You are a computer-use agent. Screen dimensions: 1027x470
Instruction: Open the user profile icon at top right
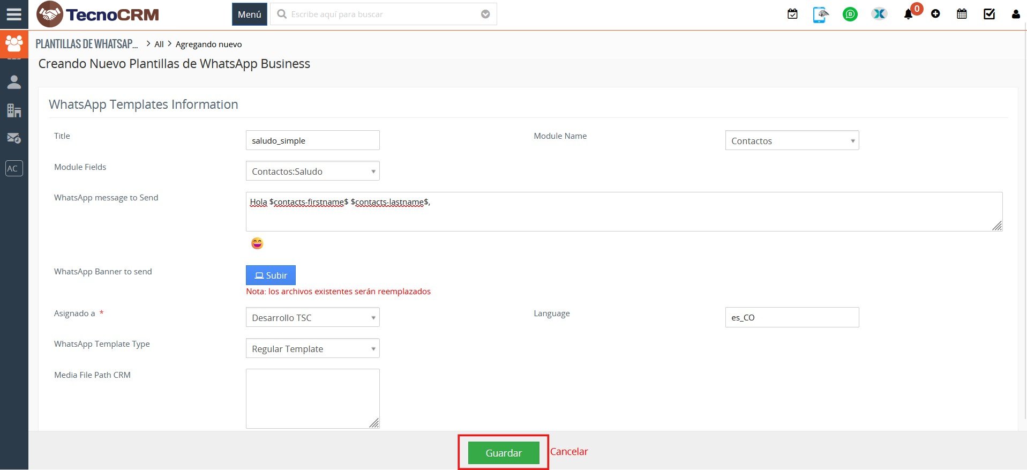coord(1015,14)
